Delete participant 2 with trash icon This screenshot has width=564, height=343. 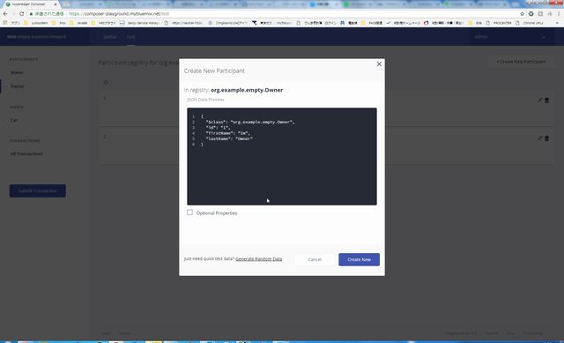(x=546, y=138)
